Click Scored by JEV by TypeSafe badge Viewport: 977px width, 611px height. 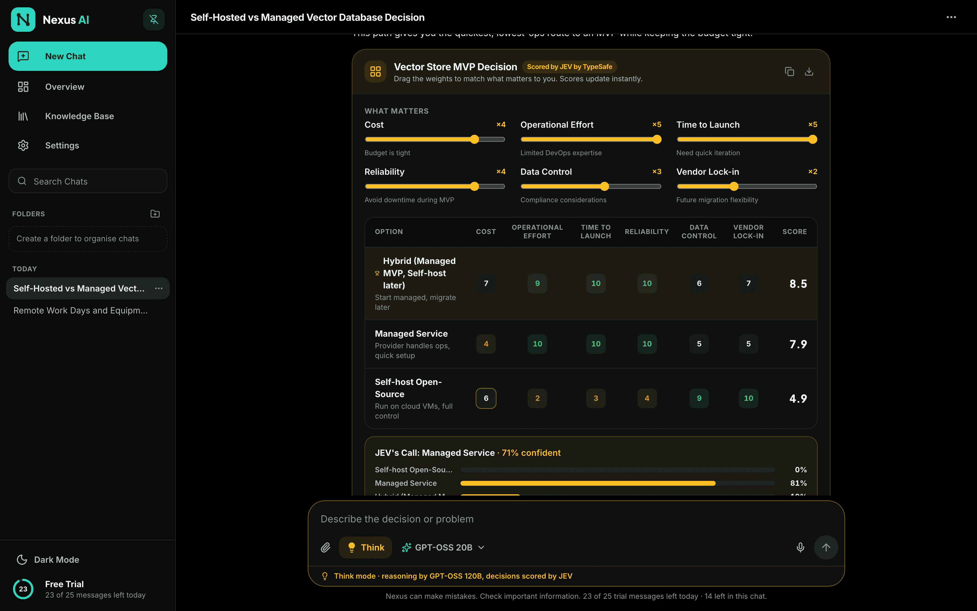[569, 67]
